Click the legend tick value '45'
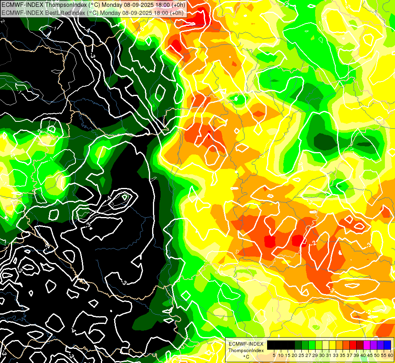Image resolution: width=395 pixels, height=363 pixels. [x=370, y=355]
